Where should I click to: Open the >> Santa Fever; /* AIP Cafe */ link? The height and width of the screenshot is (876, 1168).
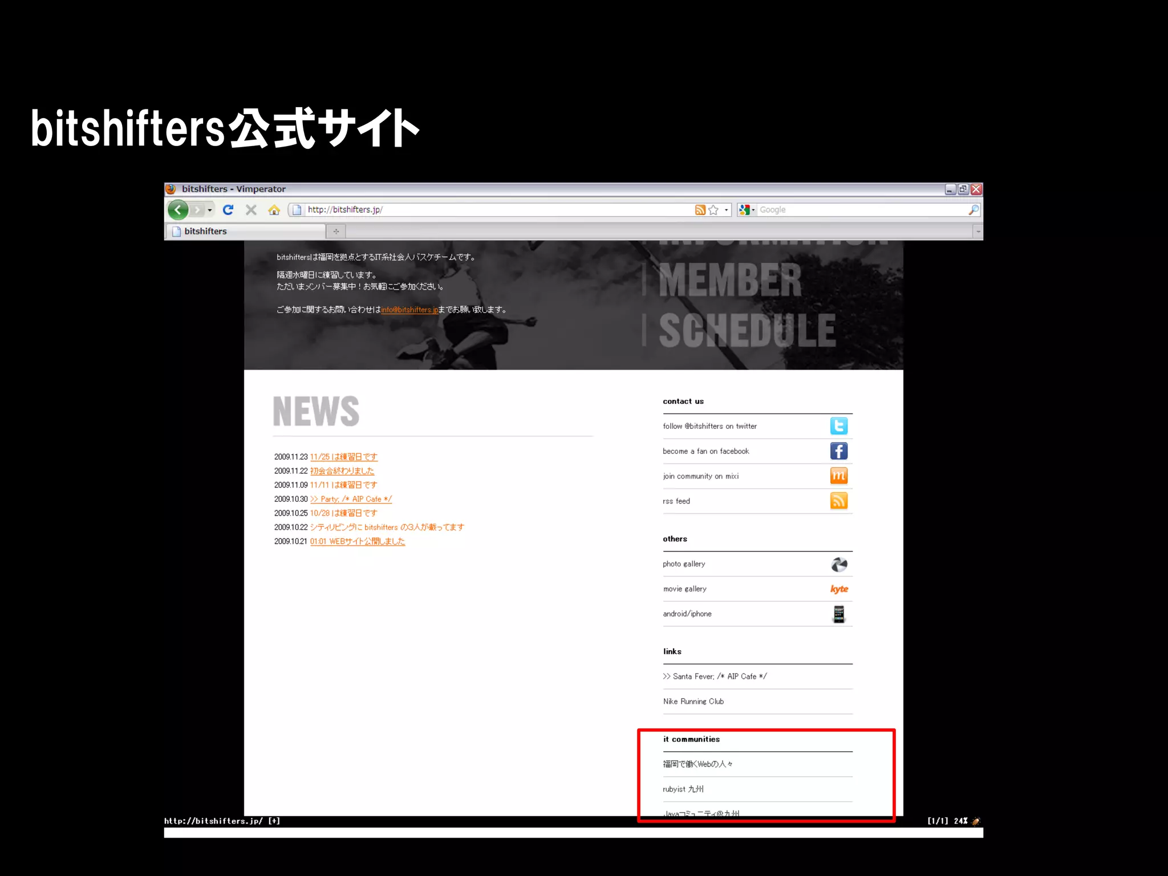tap(715, 676)
